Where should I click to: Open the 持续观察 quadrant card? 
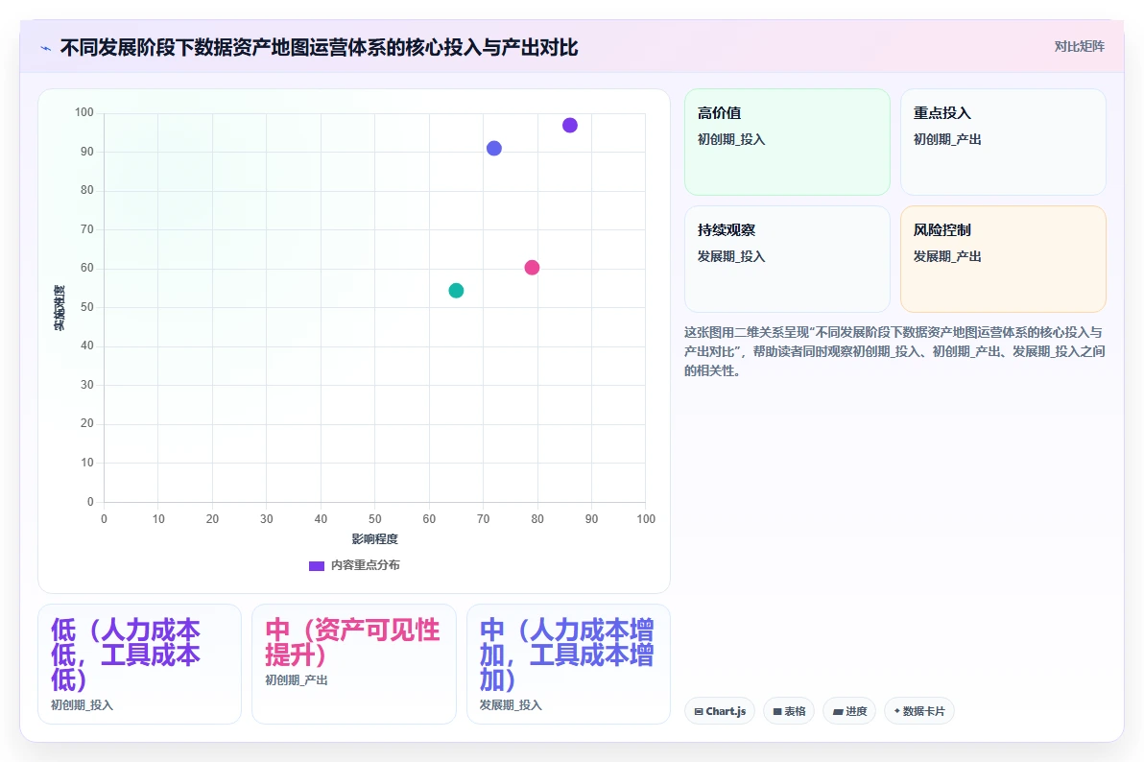pyautogui.click(x=787, y=259)
